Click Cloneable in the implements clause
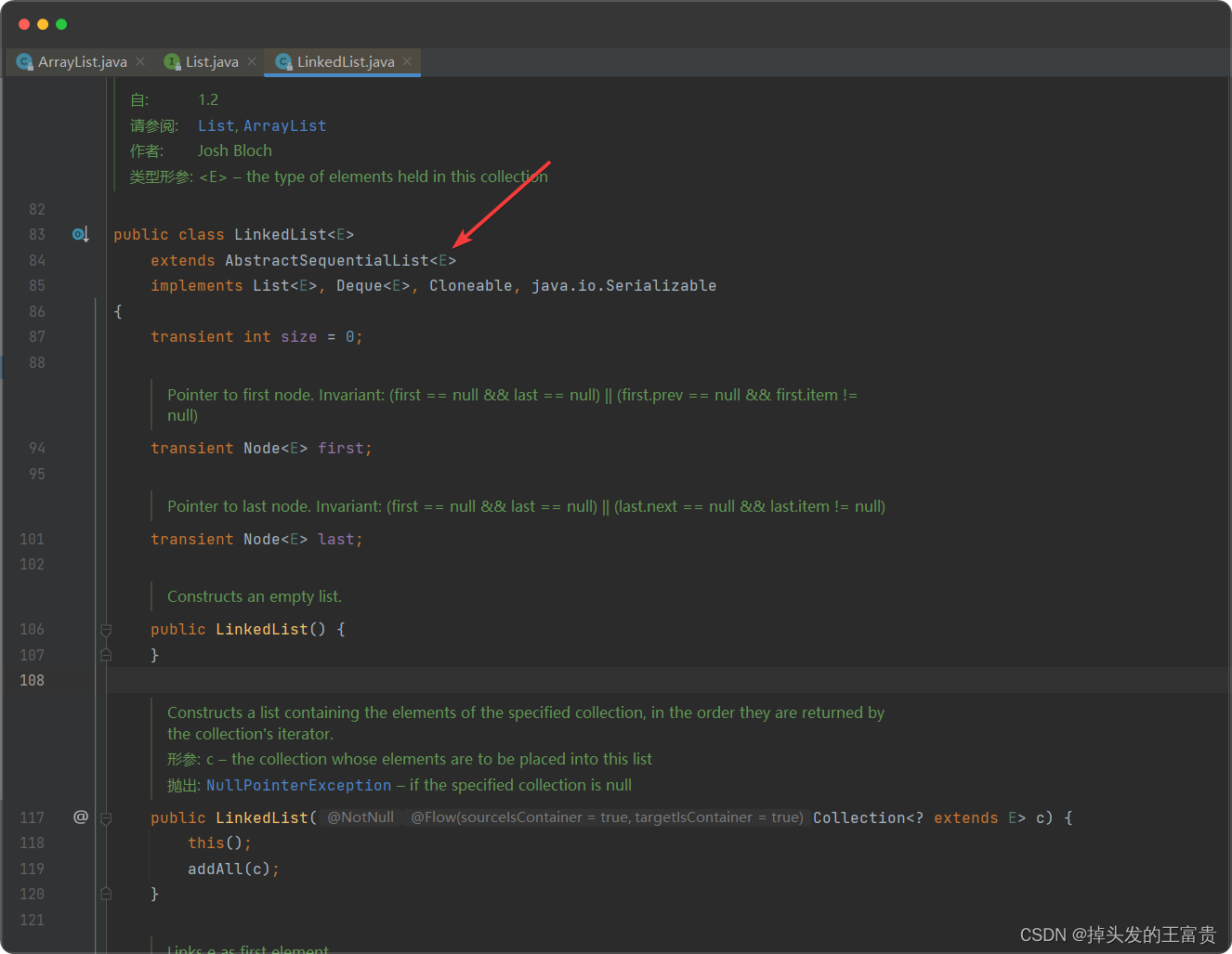 click(470, 285)
